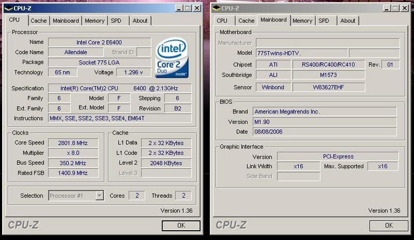Click the 775Twins-HDTV model field
414x240 pixels.
pyautogui.click(x=302, y=53)
